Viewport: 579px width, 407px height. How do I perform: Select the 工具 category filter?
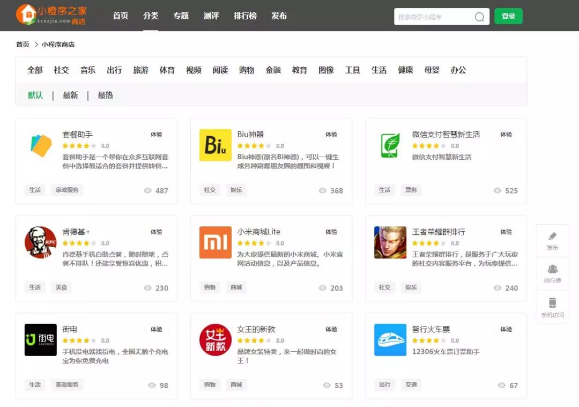[353, 70]
